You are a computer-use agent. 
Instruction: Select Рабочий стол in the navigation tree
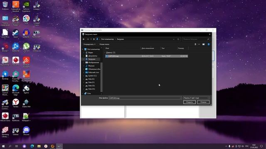pos(94,72)
